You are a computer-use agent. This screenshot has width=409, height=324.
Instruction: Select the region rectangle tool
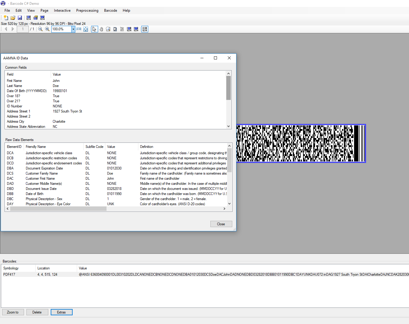pos(115,29)
